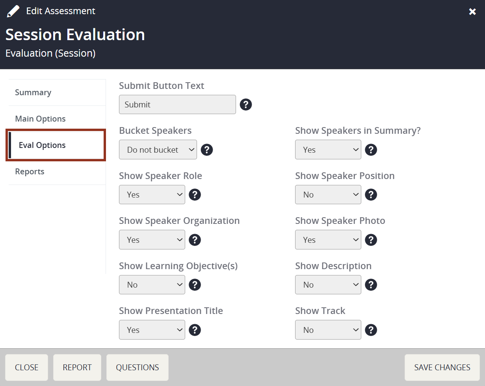Open the Reports tab
The width and height of the screenshot is (485, 386).
(57, 172)
